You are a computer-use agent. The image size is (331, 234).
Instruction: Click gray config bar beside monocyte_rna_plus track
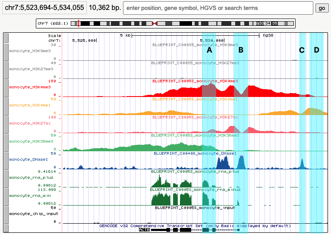6,178
